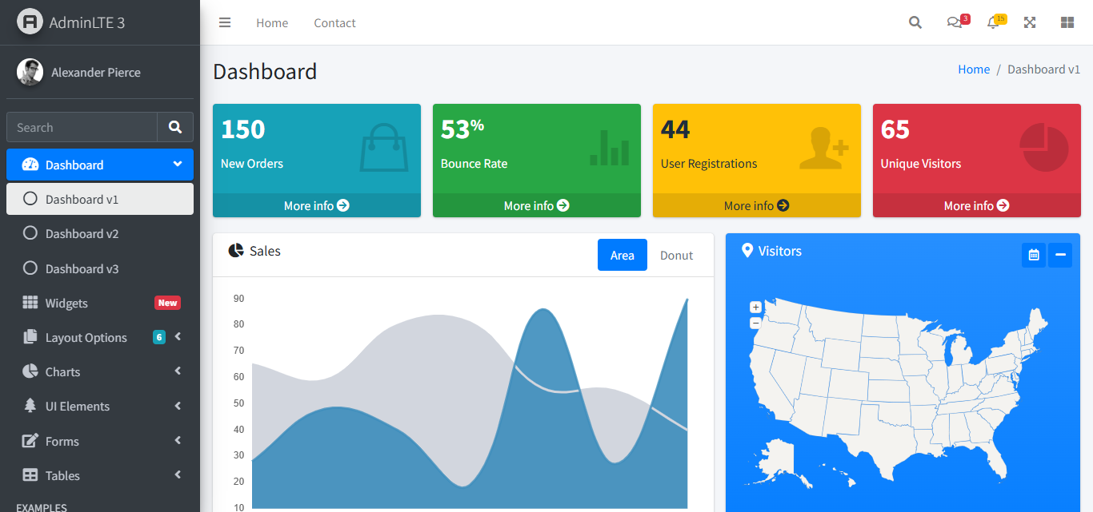Click the sidebar search magnifier button
Viewport: 1093px width, 512px height.
(175, 127)
